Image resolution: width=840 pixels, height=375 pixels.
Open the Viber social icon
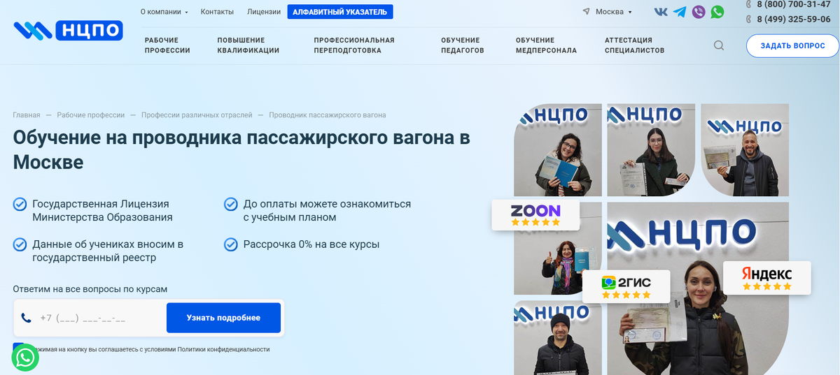coord(699,12)
